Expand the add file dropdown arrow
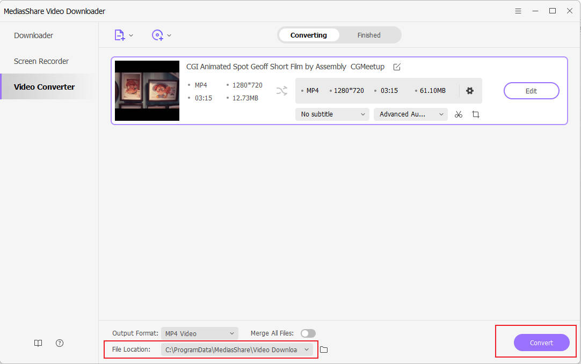This screenshot has height=364, width=581. click(x=131, y=35)
